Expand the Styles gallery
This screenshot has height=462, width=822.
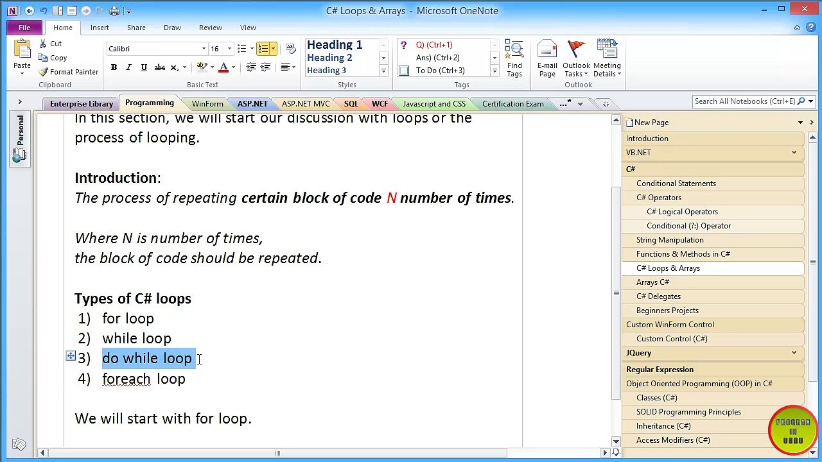[383, 71]
